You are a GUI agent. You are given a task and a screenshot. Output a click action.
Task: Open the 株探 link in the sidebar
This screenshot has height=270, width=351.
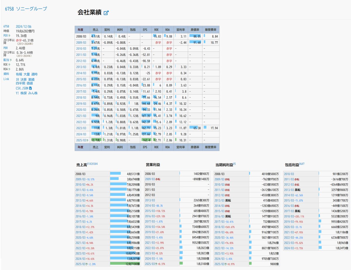coord(24,93)
